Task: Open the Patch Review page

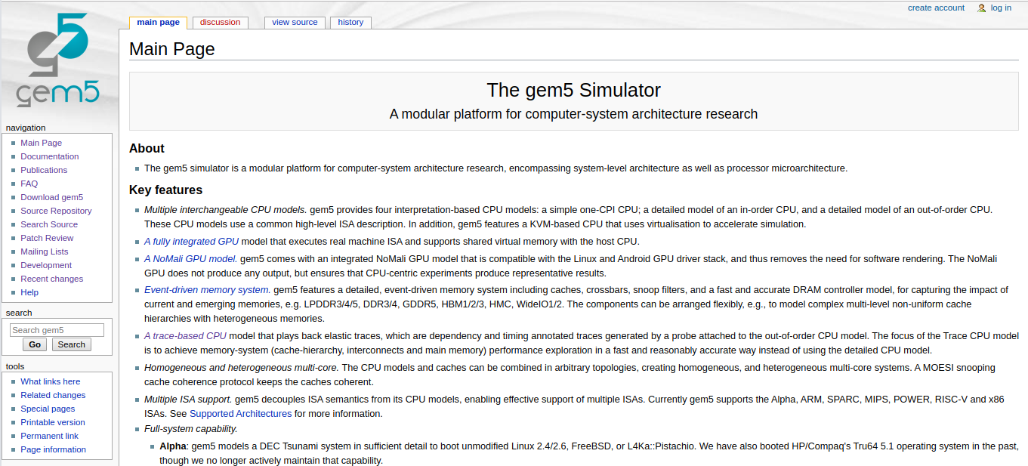Action: click(x=48, y=237)
